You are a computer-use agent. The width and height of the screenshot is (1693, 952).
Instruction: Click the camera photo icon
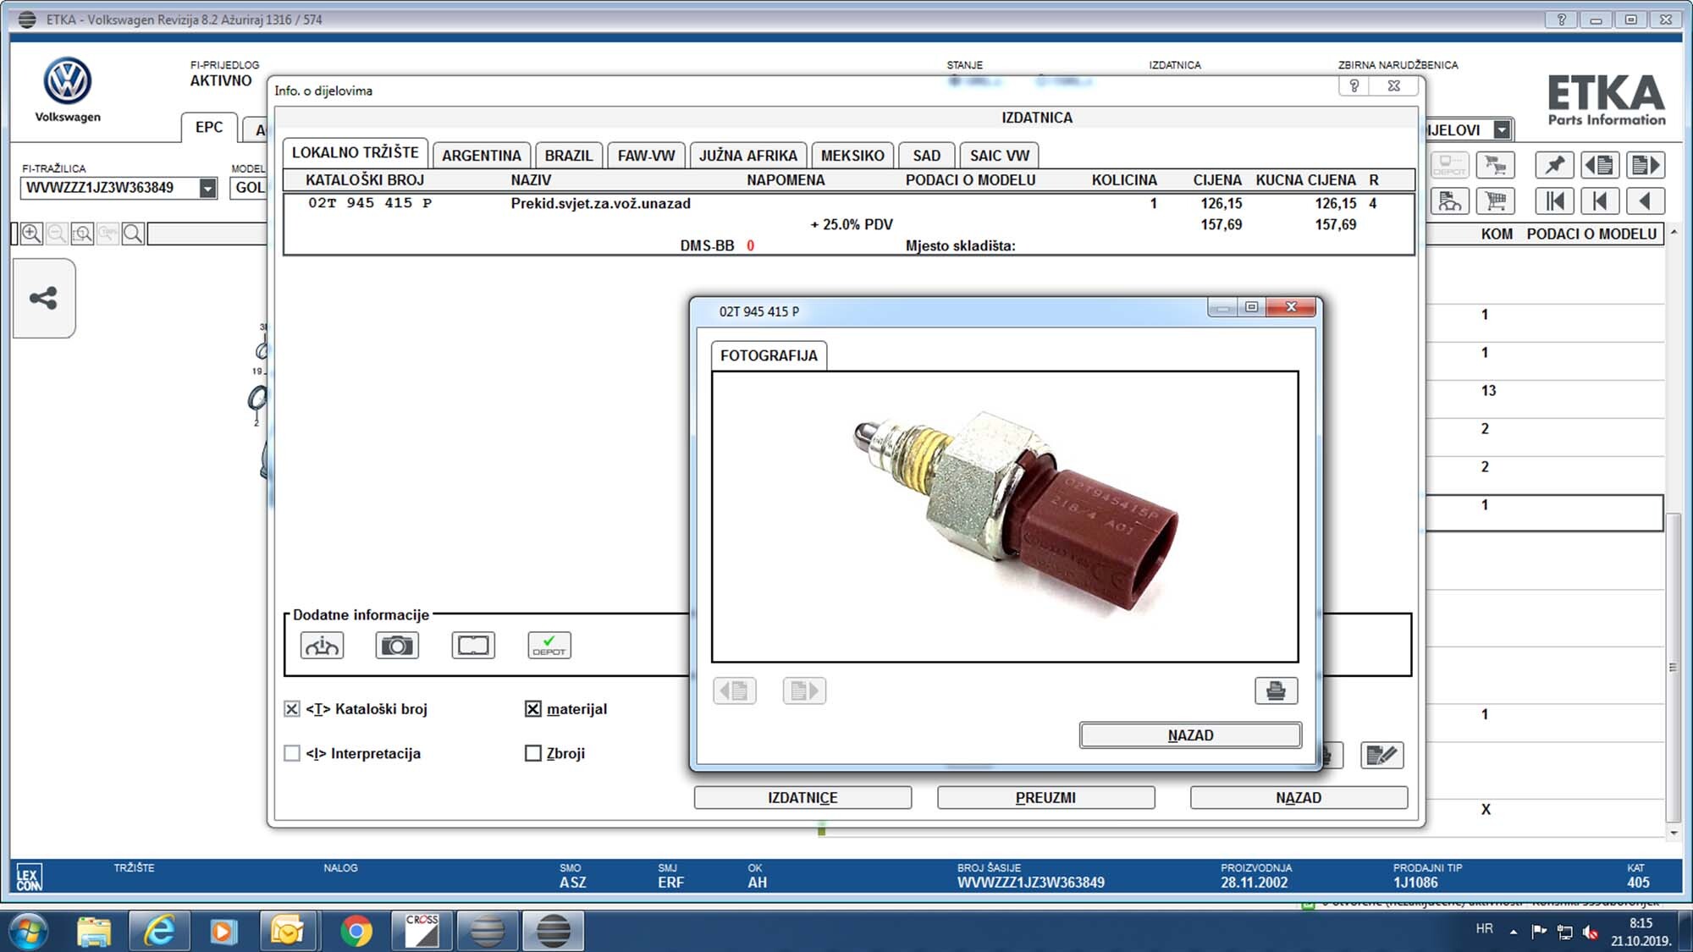[397, 646]
